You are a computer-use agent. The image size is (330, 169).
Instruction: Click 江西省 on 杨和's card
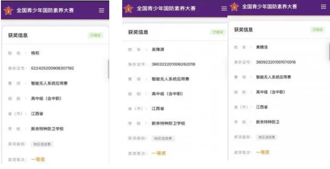click(37, 113)
